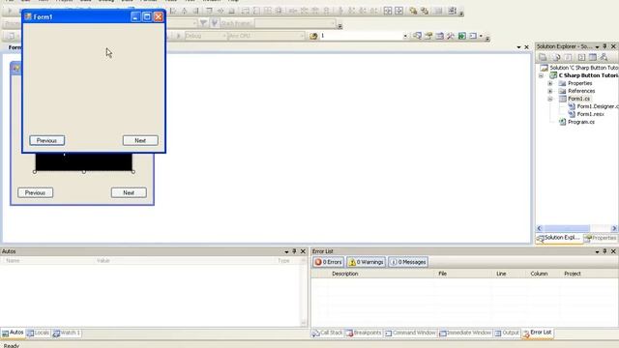Collapse the C Sharp Button Tutorial project node
Viewport: 619px width, 348px height.
coord(542,75)
